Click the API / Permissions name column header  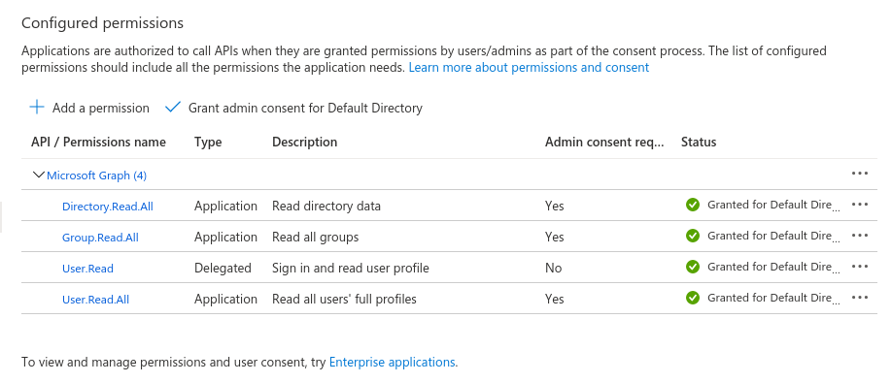(x=98, y=142)
